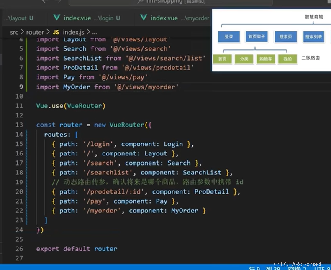Image resolution: width=331 pixels, height=270 pixels.
Task: Click the Vue icon on the login index.vue tab
Action: click(56, 18)
